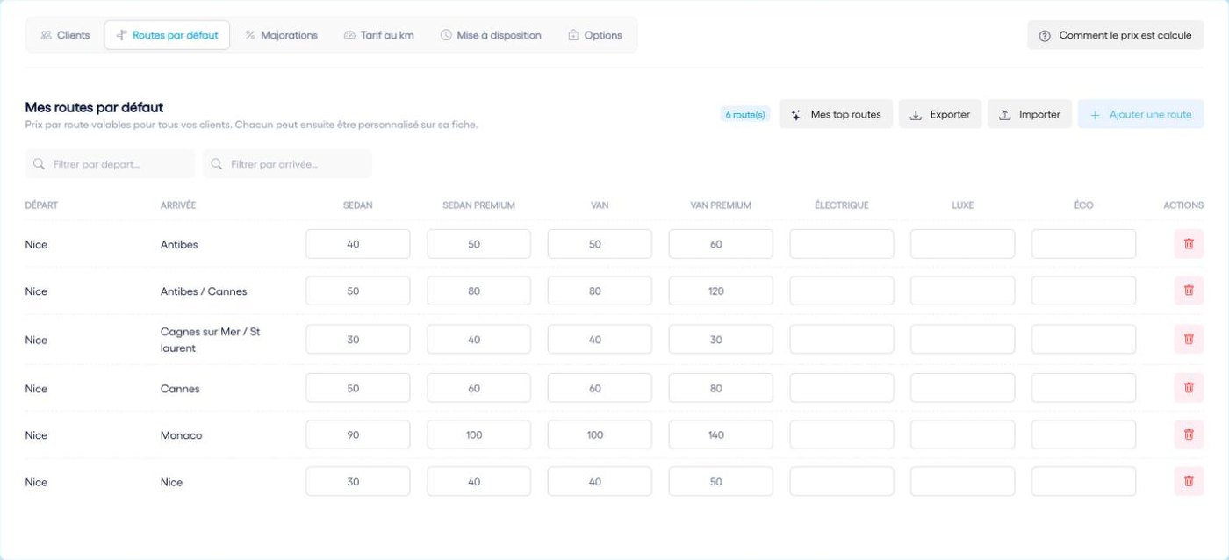Screen dimensions: 1229x560
Task: Delete the Nice to Antibes route
Action: pos(1189,244)
